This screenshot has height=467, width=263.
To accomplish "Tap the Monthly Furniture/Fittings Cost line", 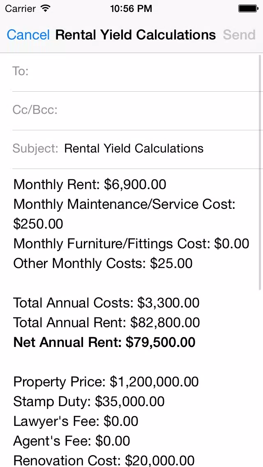I will click(131, 243).
